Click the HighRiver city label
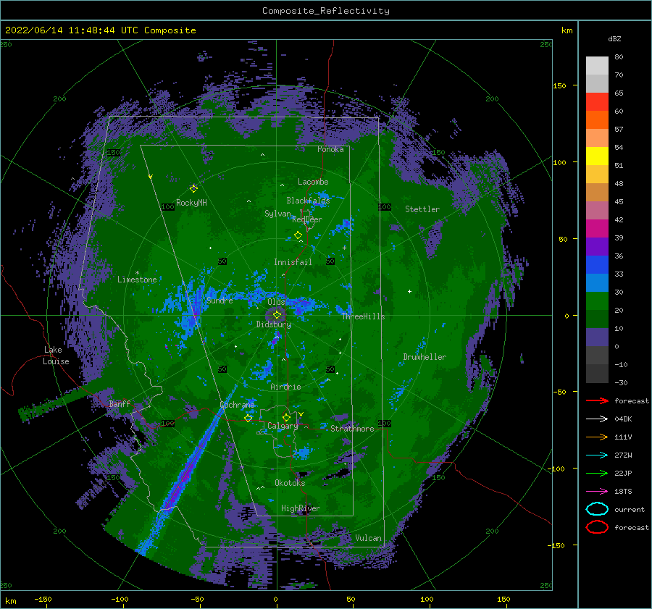 click(301, 508)
